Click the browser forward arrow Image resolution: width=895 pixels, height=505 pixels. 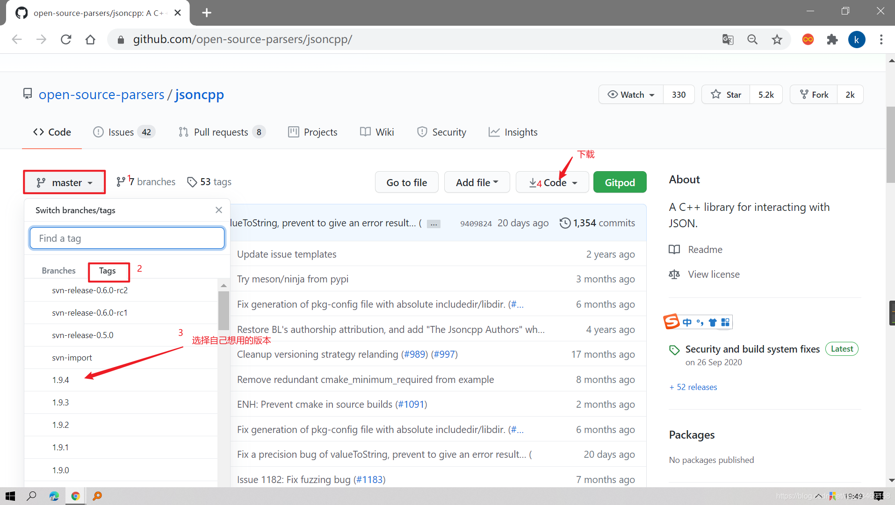pyautogui.click(x=41, y=39)
